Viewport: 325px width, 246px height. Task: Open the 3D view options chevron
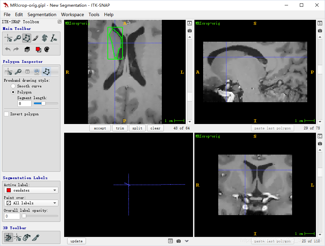(x=187, y=241)
